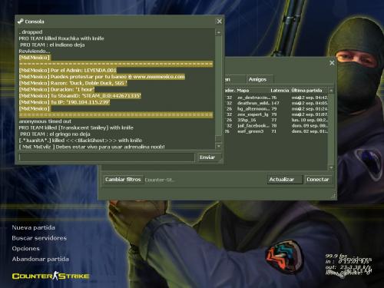
Task: Switch to the Amigos tab
Action: point(258,80)
